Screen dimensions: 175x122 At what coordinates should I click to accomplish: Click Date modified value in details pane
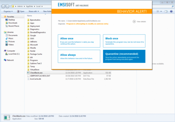pyautogui.click(x=46, y=116)
